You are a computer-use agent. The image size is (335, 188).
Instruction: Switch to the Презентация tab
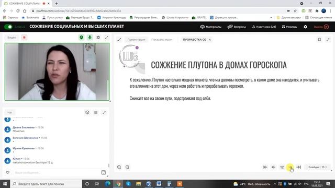coord(136,40)
